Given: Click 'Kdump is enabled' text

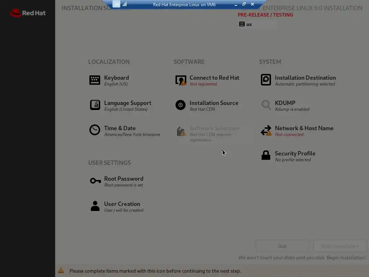Looking at the screenshot, I should pyautogui.click(x=292, y=109).
